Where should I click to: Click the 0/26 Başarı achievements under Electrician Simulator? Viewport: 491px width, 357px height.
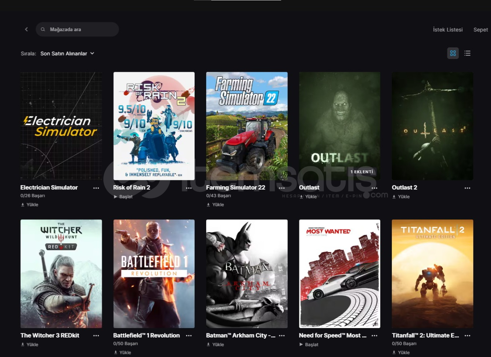(x=33, y=196)
